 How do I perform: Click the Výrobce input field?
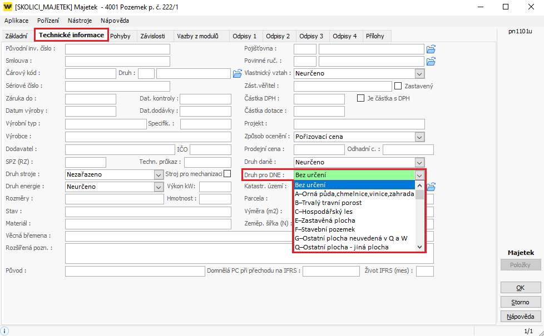click(148, 137)
